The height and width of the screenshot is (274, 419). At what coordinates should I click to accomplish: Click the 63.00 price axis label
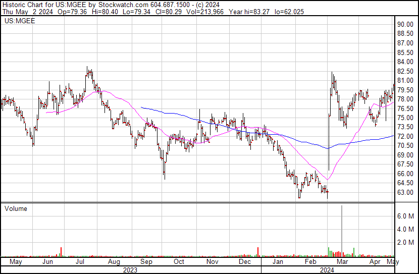click(x=405, y=192)
